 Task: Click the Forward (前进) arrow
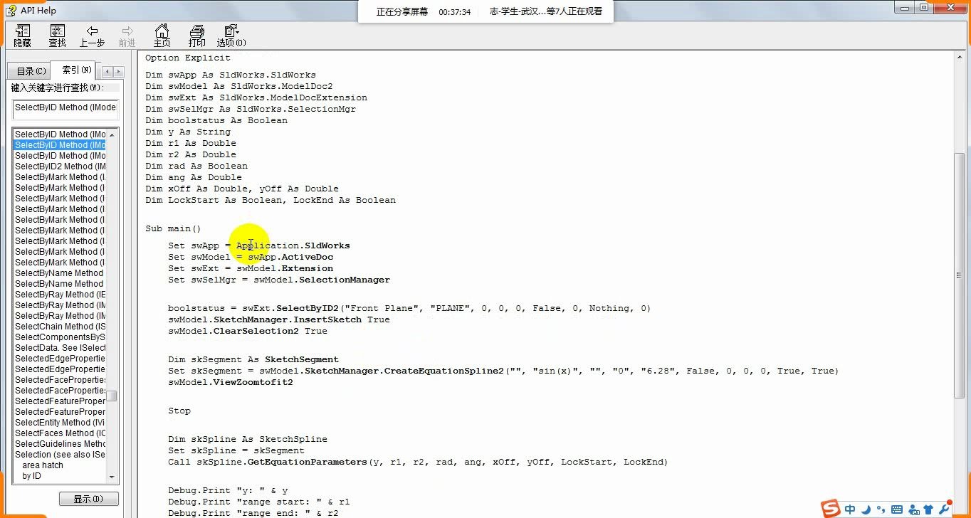tap(127, 36)
